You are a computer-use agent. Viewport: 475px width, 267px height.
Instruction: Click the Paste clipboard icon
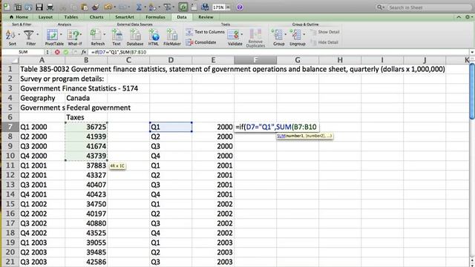pyautogui.click(x=85, y=7)
